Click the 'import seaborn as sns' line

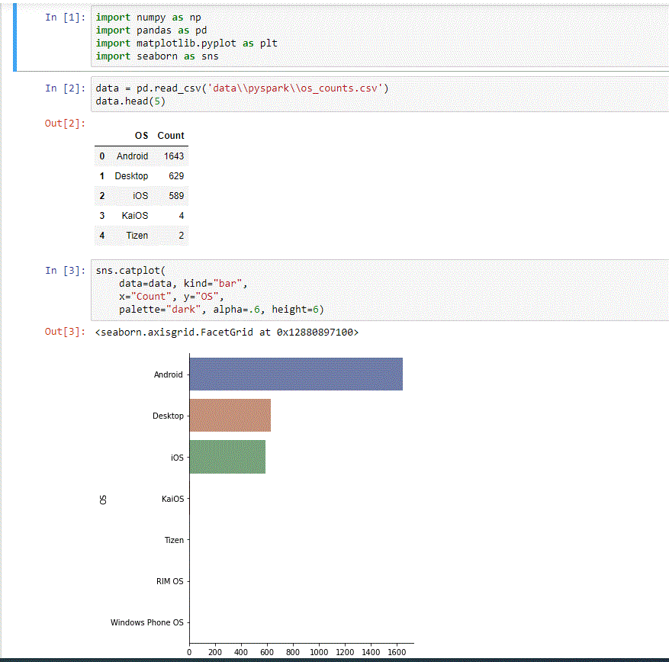(157, 56)
